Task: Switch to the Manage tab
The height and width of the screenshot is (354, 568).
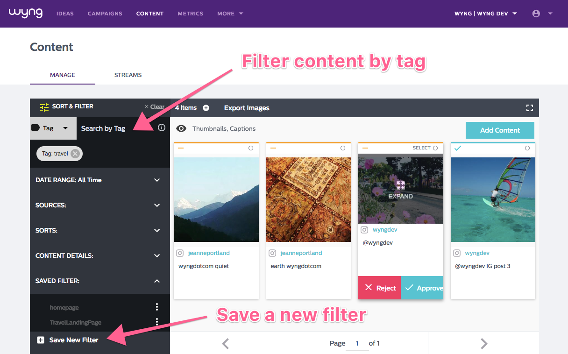Action: coord(63,75)
